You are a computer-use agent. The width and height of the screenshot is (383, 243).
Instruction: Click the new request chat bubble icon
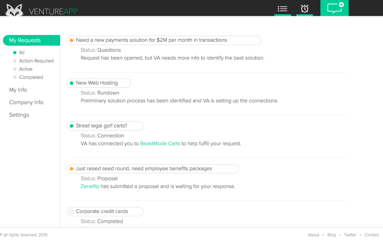[x=335, y=8]
